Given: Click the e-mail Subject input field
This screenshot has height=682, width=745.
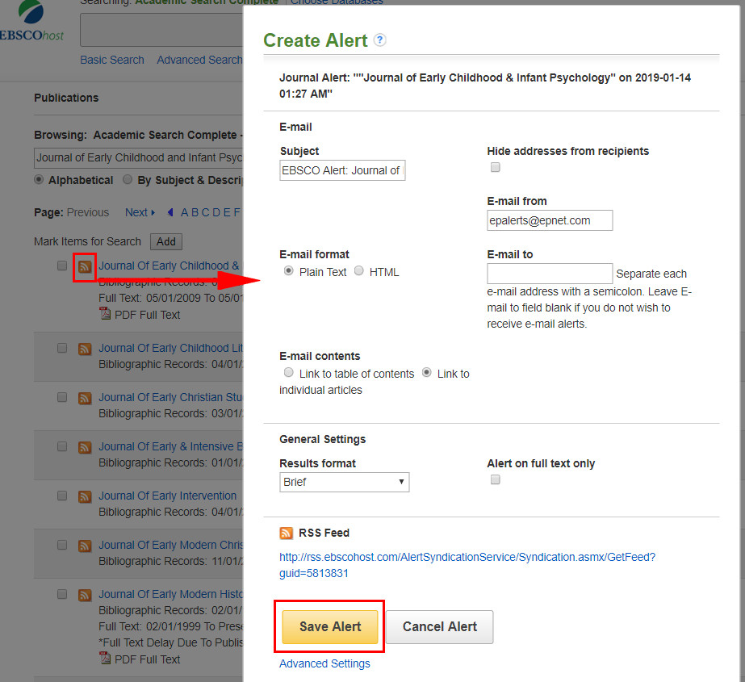Looking at the screenshot, I should [x=342, y=170].
